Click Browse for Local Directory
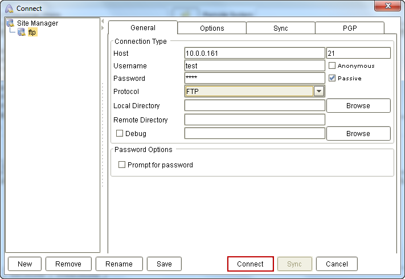405x279 pixels. [358, 106]
